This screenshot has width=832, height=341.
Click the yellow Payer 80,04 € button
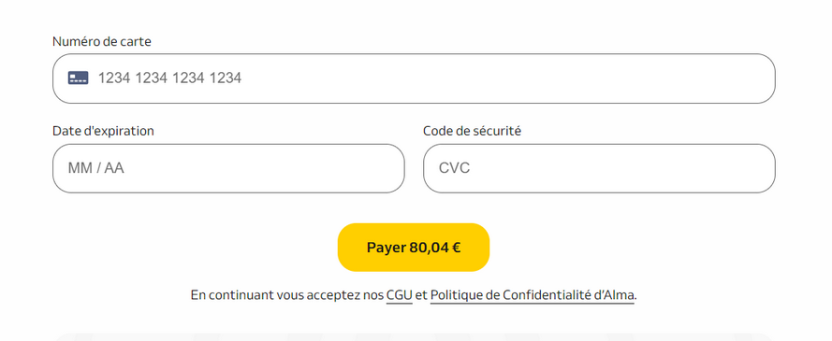coord(414,248)
